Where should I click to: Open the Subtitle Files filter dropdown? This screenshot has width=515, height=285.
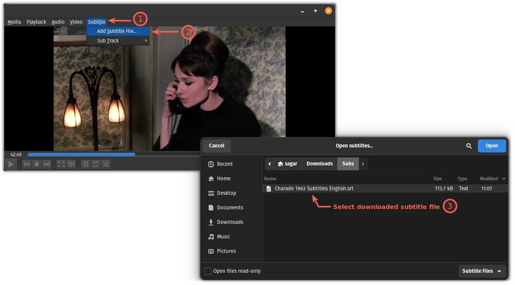coord(482,271)
